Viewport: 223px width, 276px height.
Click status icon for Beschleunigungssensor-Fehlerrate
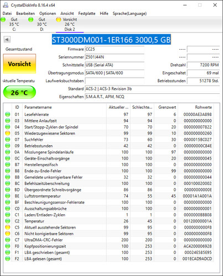pos(8,202)
